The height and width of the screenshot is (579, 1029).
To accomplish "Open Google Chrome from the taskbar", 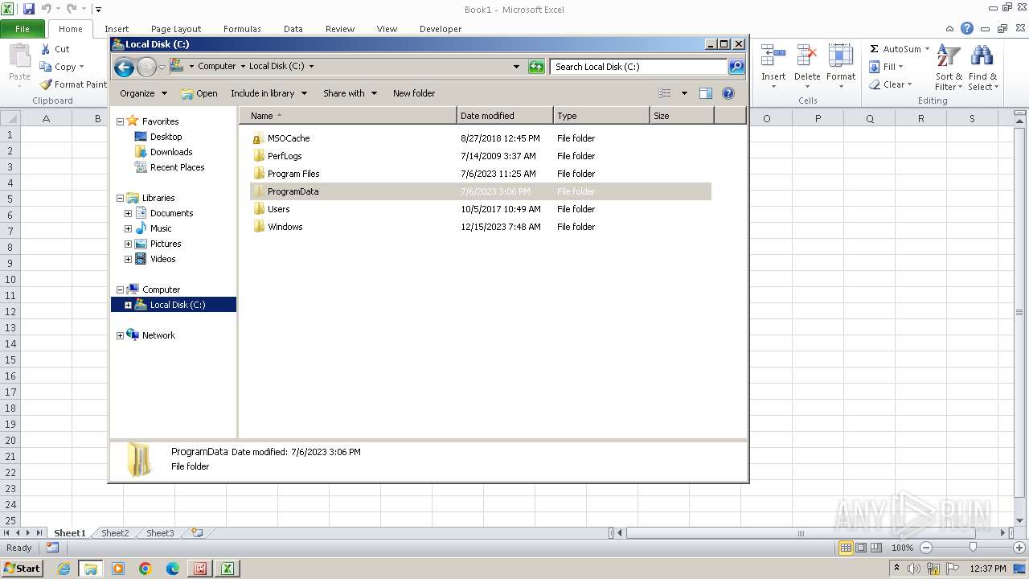I will pos(146,569).
